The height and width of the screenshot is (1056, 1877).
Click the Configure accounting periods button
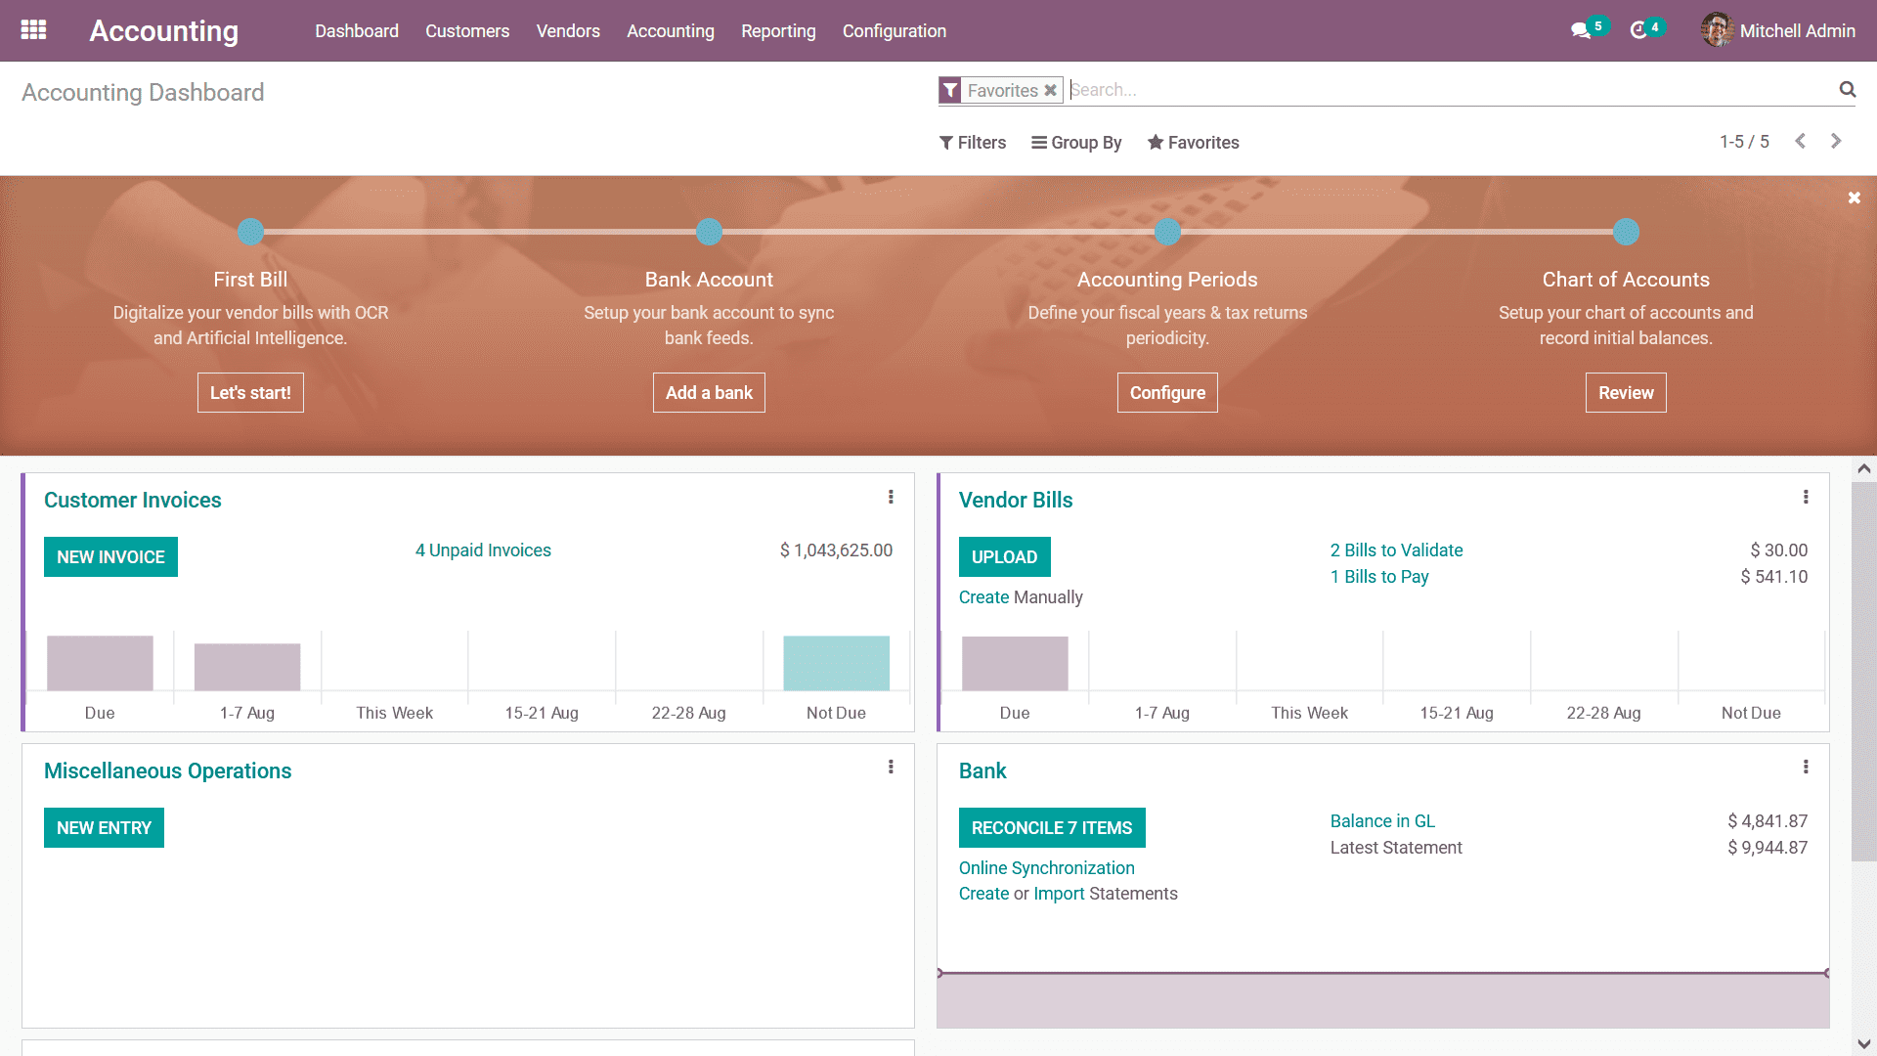[1167, 392]
